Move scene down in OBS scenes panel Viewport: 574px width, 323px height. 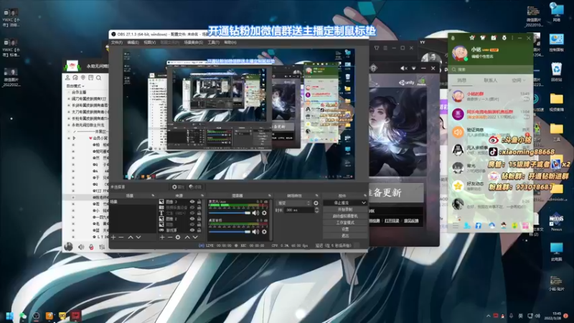coord(138,238)
